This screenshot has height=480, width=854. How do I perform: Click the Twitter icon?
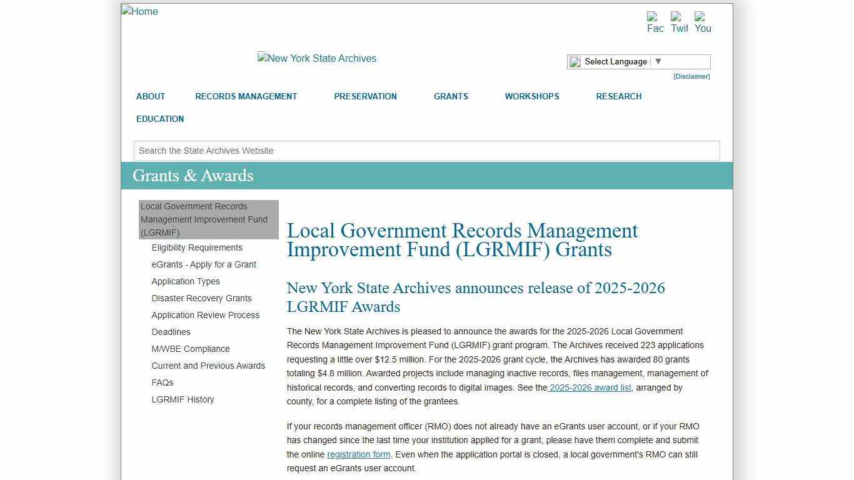click(x=679, y=22)
